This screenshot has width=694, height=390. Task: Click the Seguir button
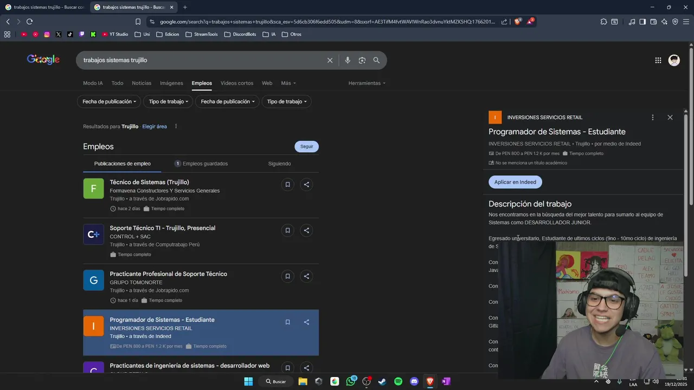(307, 146)
